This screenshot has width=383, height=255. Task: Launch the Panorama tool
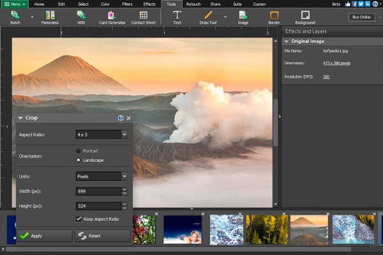point(50,17)
